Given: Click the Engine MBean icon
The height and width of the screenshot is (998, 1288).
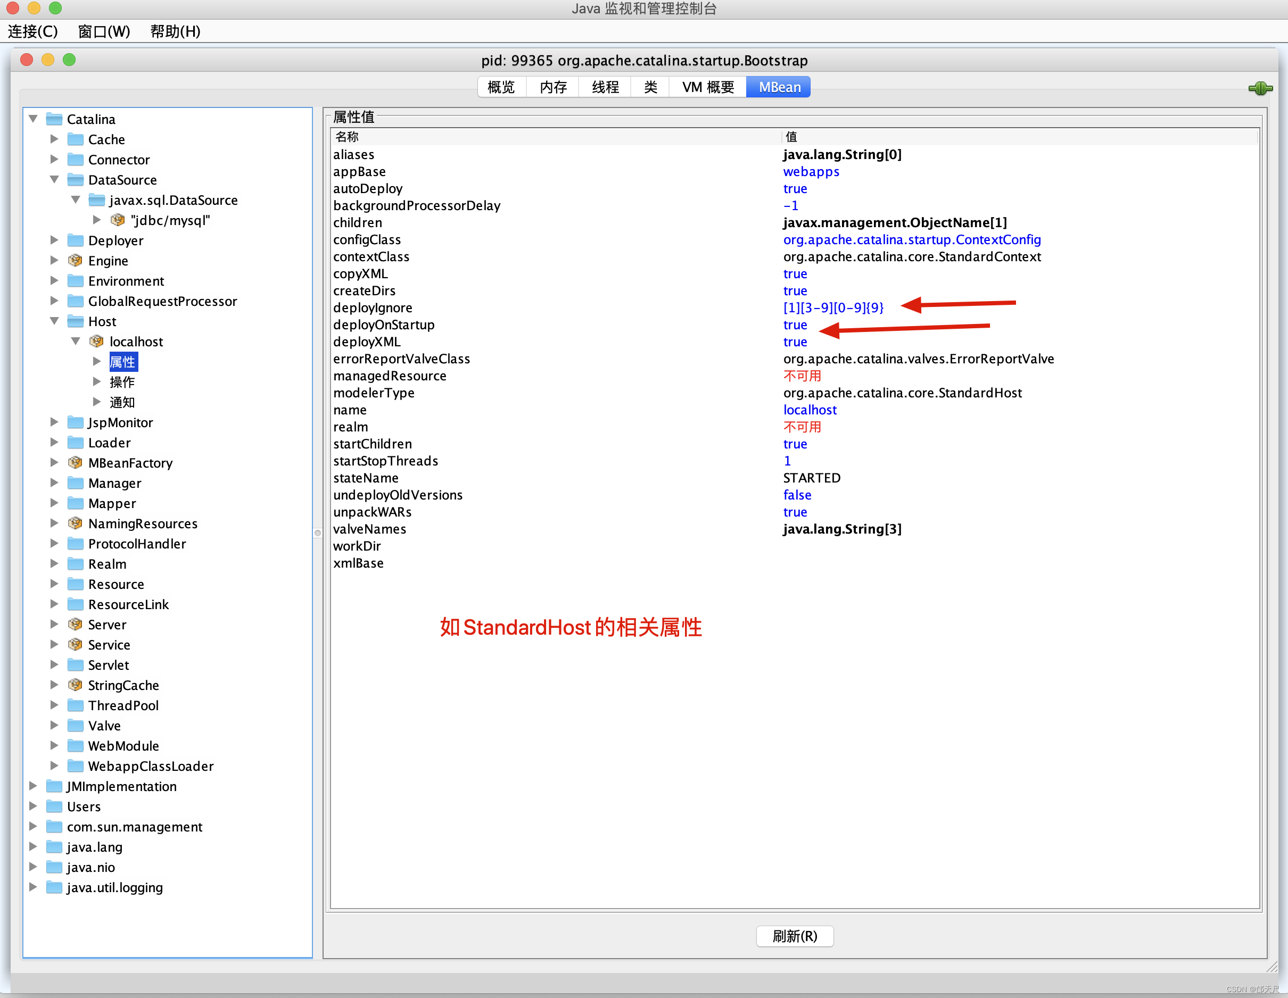Looking at the screenshot, I should coord(75,261).
